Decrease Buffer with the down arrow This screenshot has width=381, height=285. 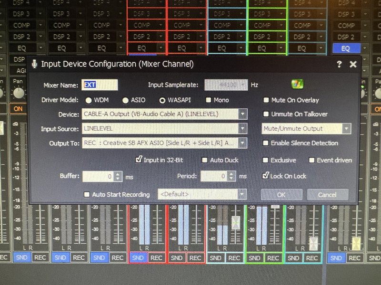click(x=118, y=179)
